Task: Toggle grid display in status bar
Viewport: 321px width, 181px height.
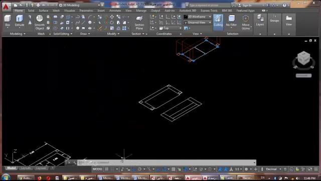Action: tap(107, 169)
